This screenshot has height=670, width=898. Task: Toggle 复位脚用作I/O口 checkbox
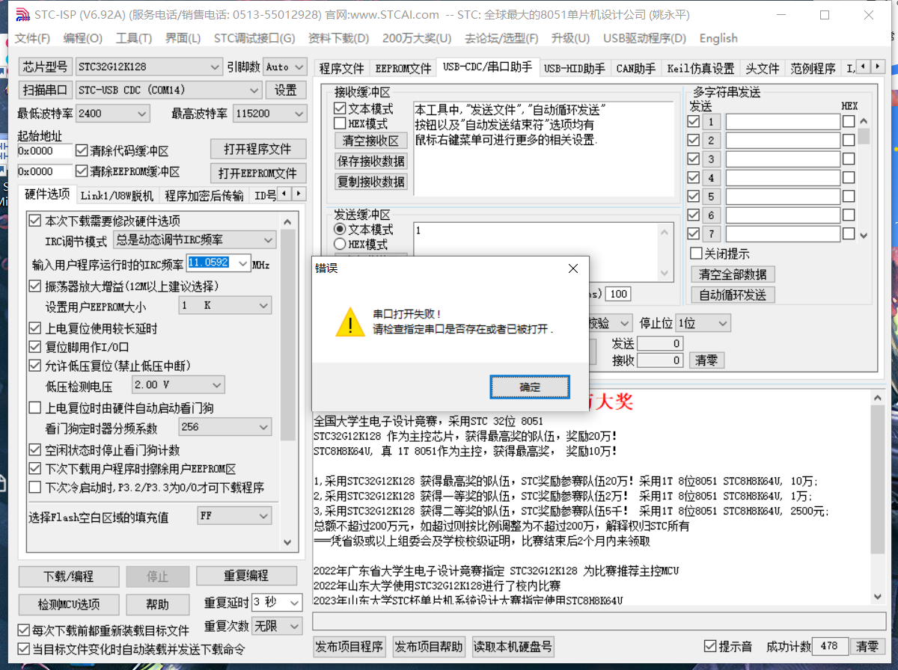tap(34, 347)
